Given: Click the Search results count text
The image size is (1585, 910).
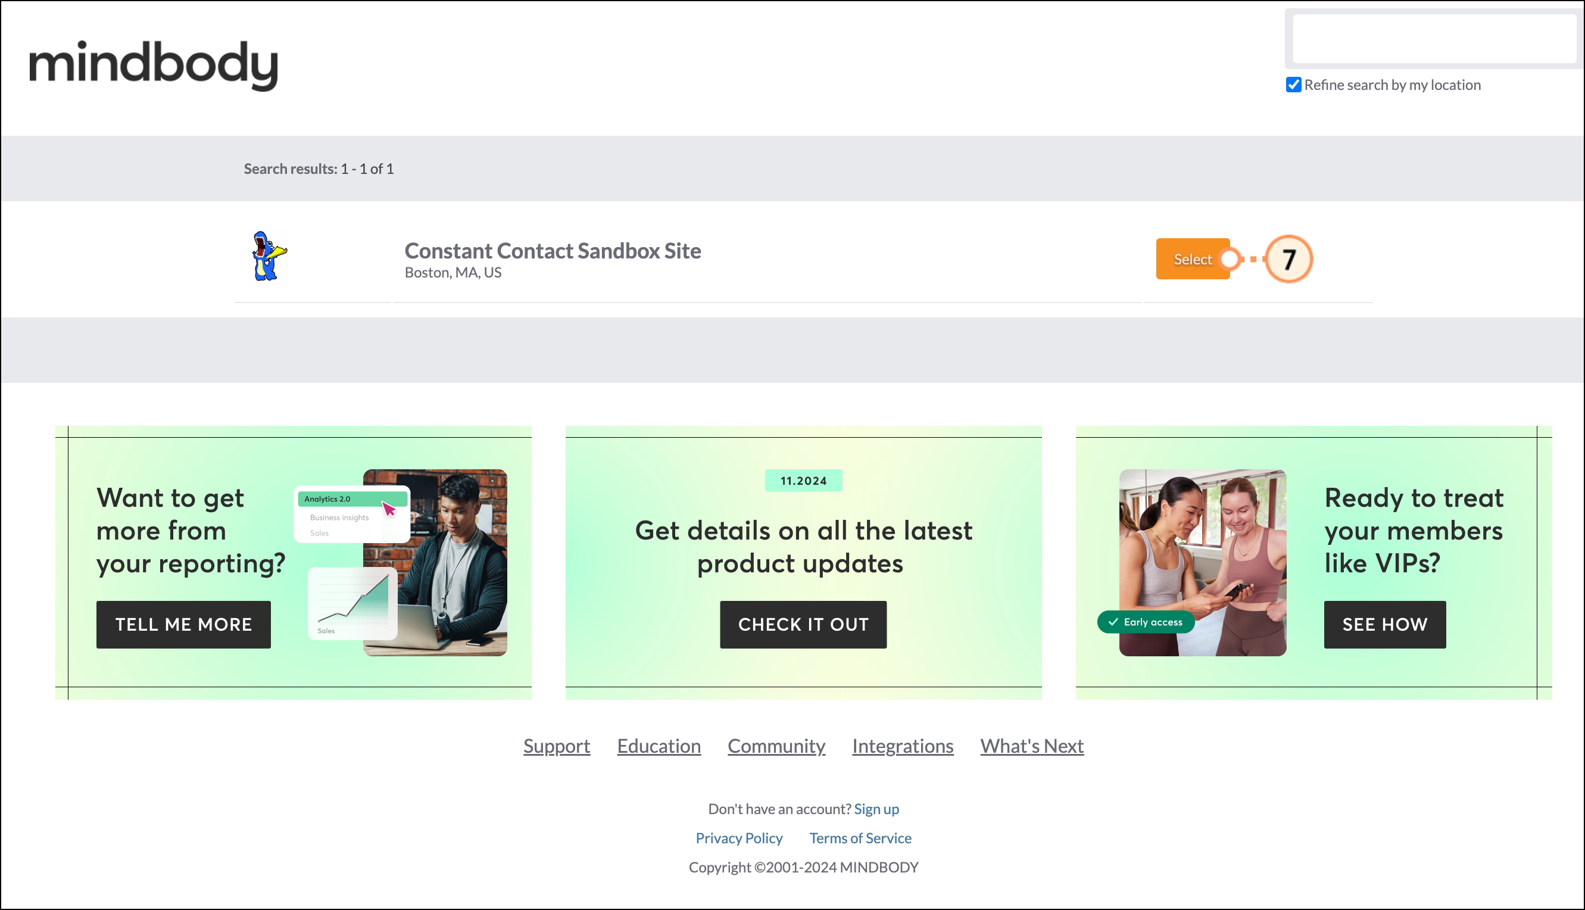Looking at the screenshot, I should (x=319, y=169).
